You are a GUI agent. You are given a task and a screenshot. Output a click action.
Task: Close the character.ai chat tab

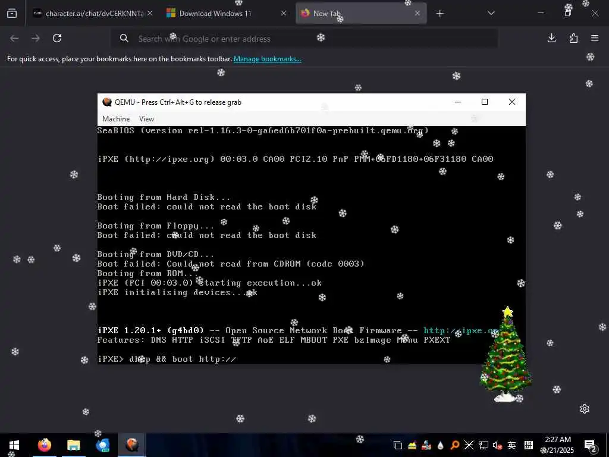(150, 13)
